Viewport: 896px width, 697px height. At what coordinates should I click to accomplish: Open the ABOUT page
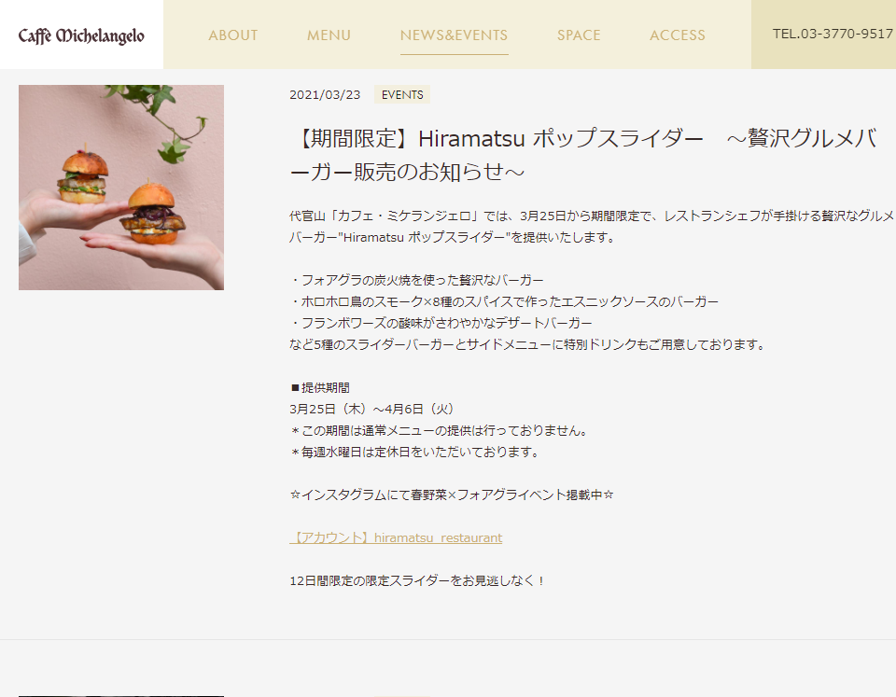(x=233, y=35)
